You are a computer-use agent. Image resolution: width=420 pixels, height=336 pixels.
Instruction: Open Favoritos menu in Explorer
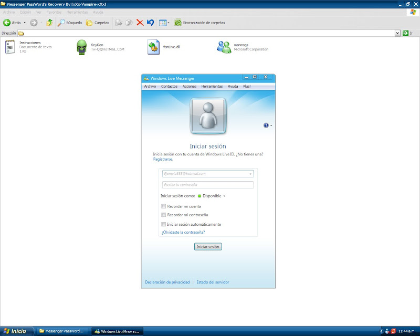pos(54,12)
